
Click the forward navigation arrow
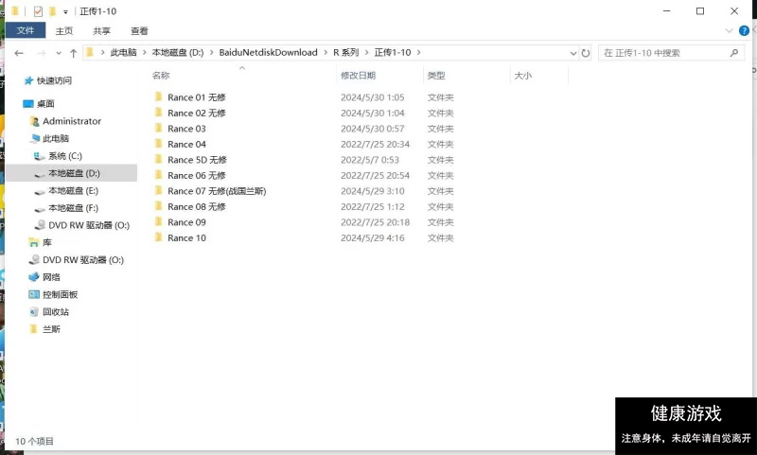(x=42, y=53)
